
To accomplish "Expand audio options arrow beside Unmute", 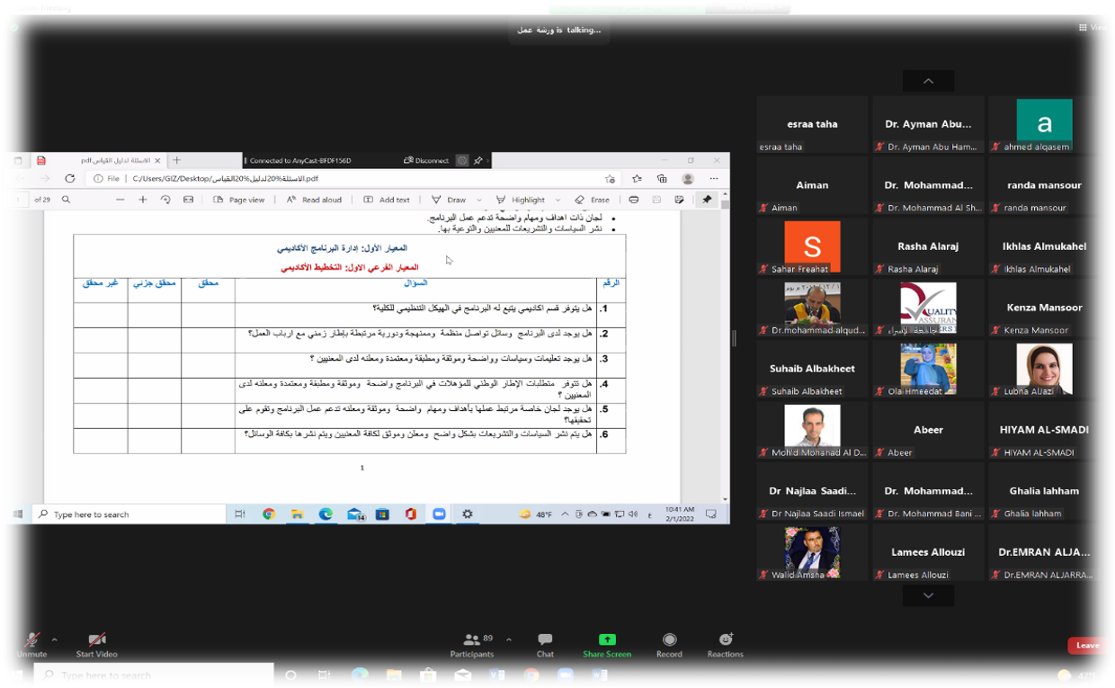I will tap(55, 639).
